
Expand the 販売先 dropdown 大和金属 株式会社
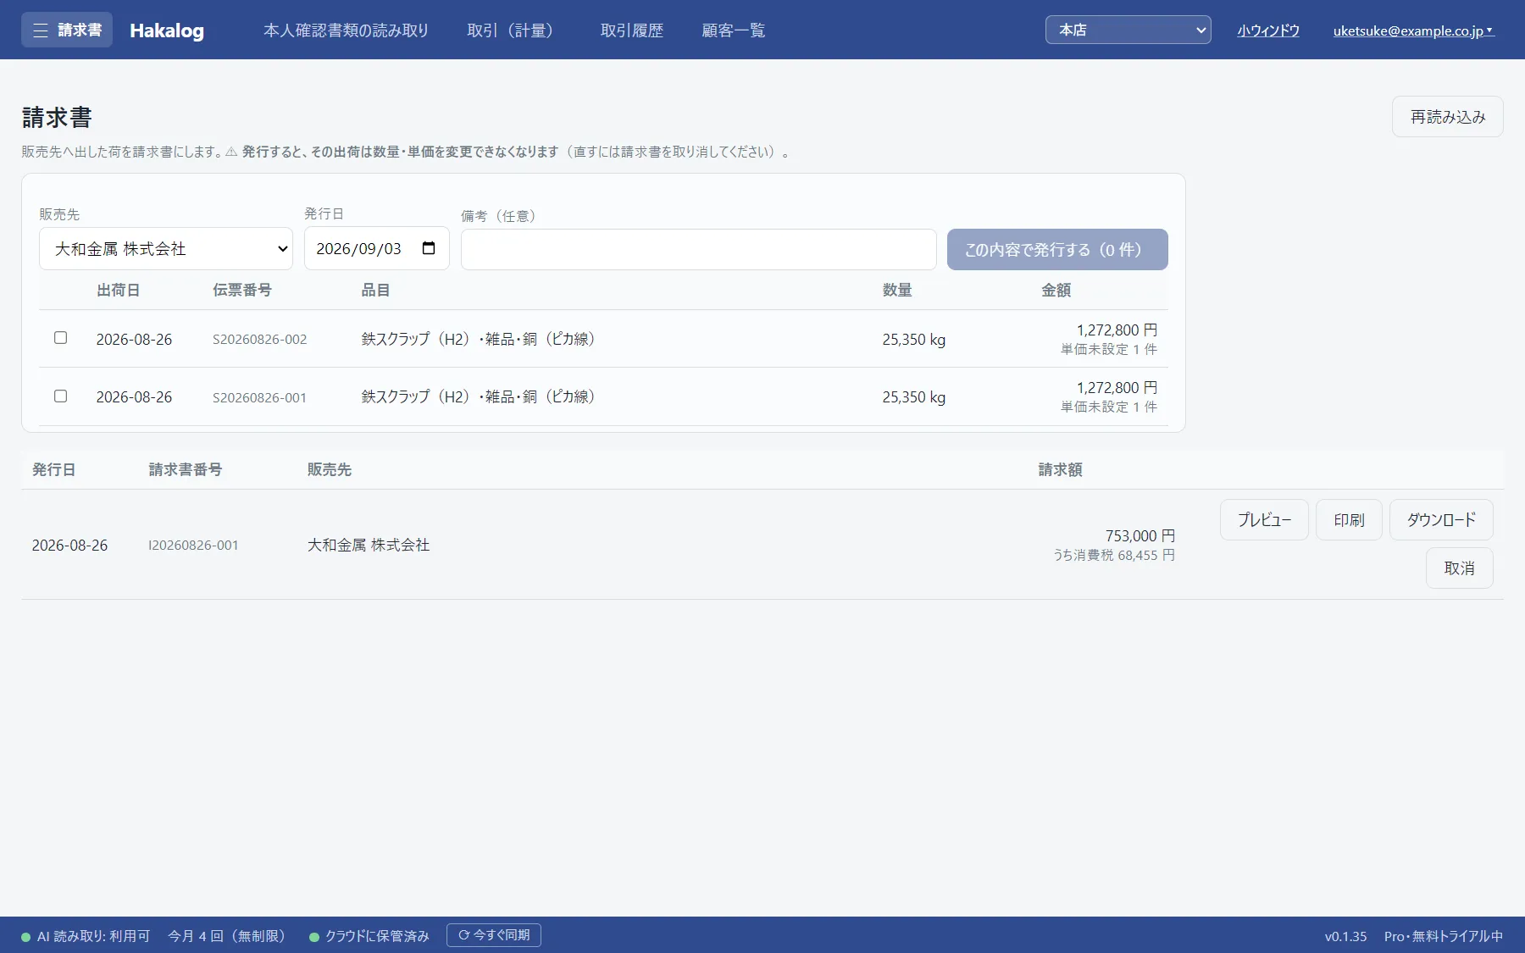click(x=166, y=249)
